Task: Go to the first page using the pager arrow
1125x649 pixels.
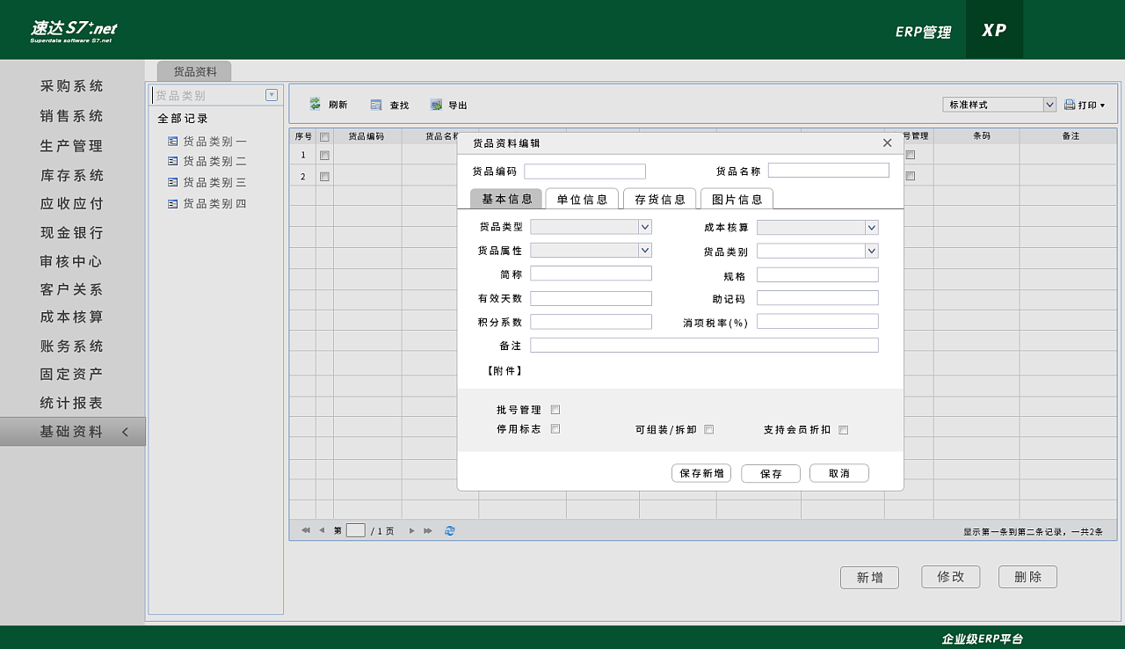Action: click(x=305, y=530)
